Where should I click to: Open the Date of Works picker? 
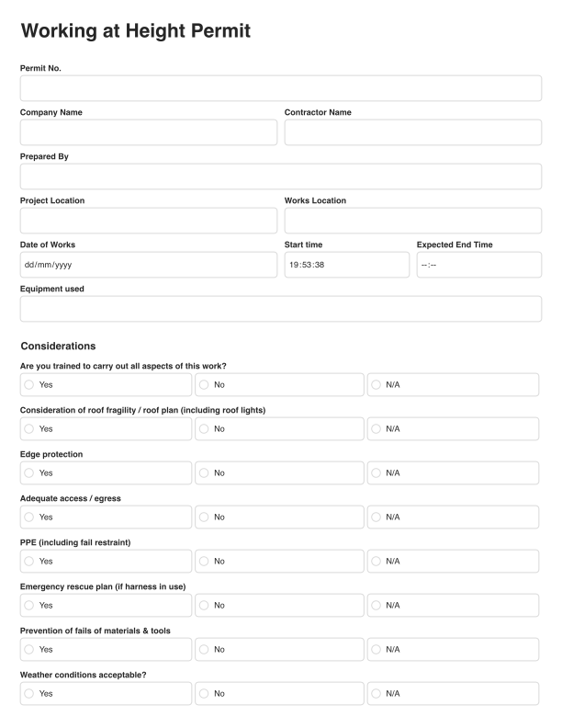[148, 265]
